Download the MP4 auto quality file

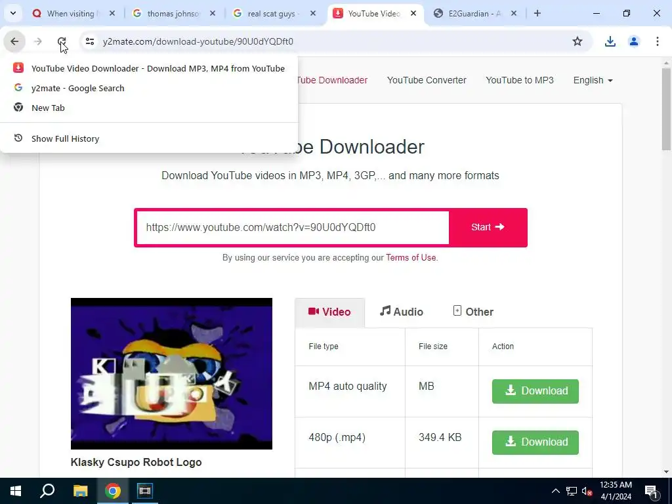535,391
